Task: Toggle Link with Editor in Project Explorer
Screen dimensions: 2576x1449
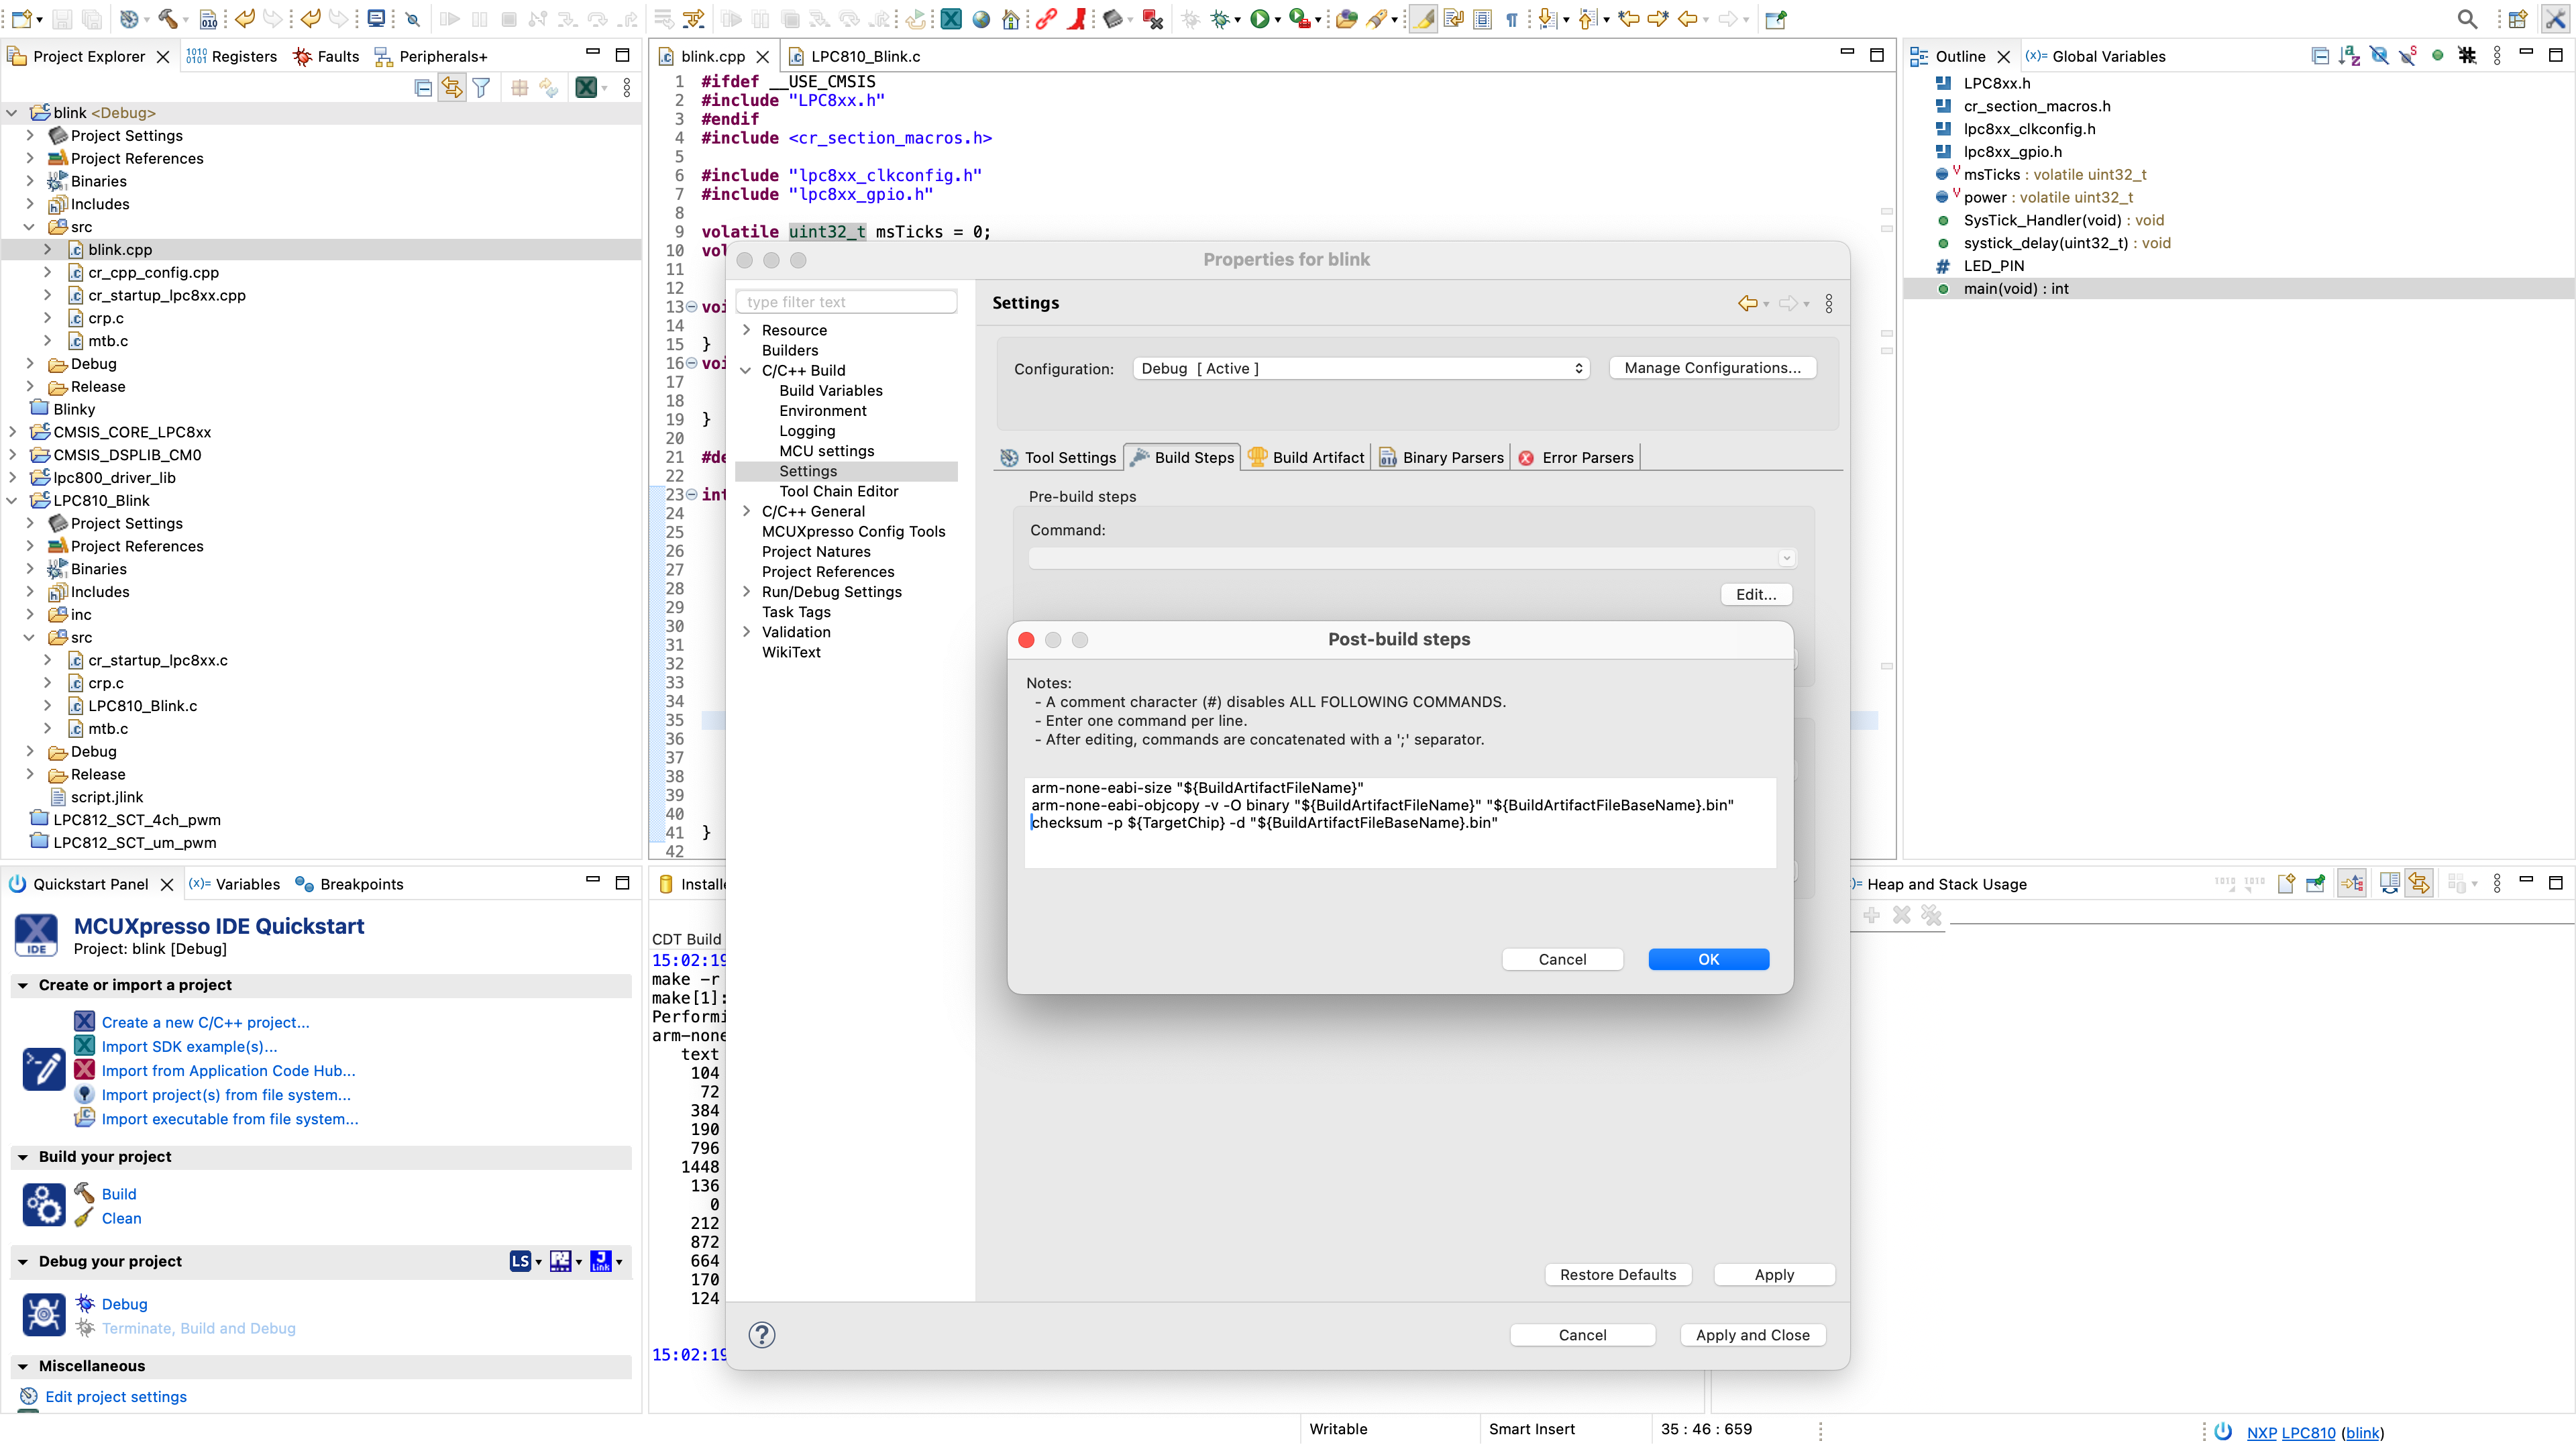Action: (x=452, y=88)
